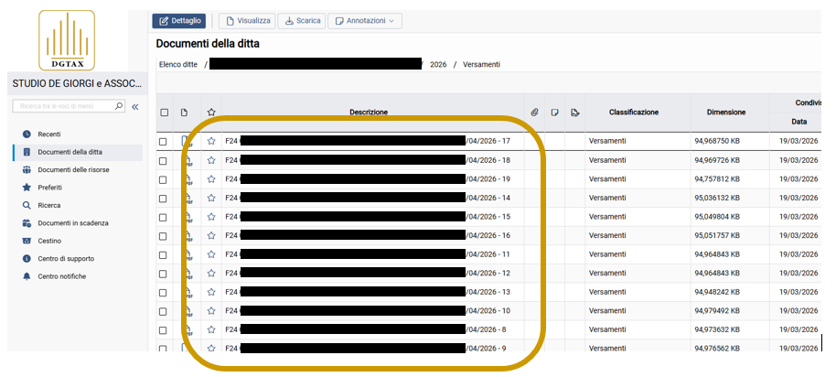Tick the select-all checkbox in the table header
Image resolution: width=836 pixels, height=377 pixels.
pos(165,113)
